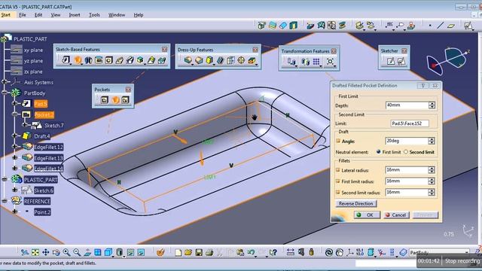Viewport: 482px width, 271px height.
Task: Collapse the REFERENCE tree node
Action: [x=5, y=201]
